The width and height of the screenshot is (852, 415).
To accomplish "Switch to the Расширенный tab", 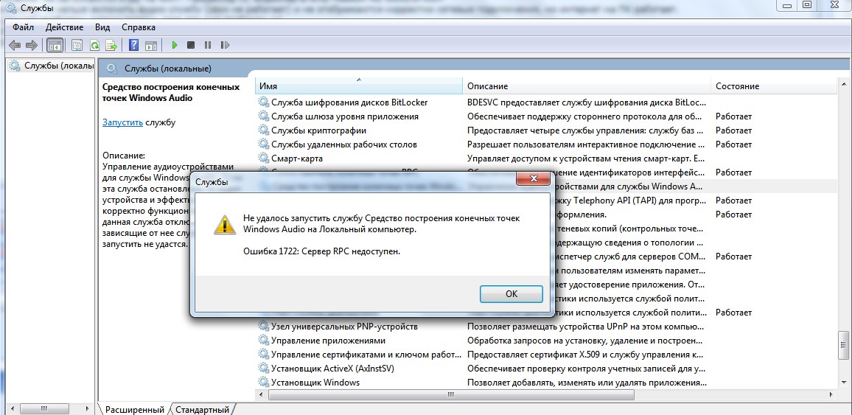I will 134,409.
